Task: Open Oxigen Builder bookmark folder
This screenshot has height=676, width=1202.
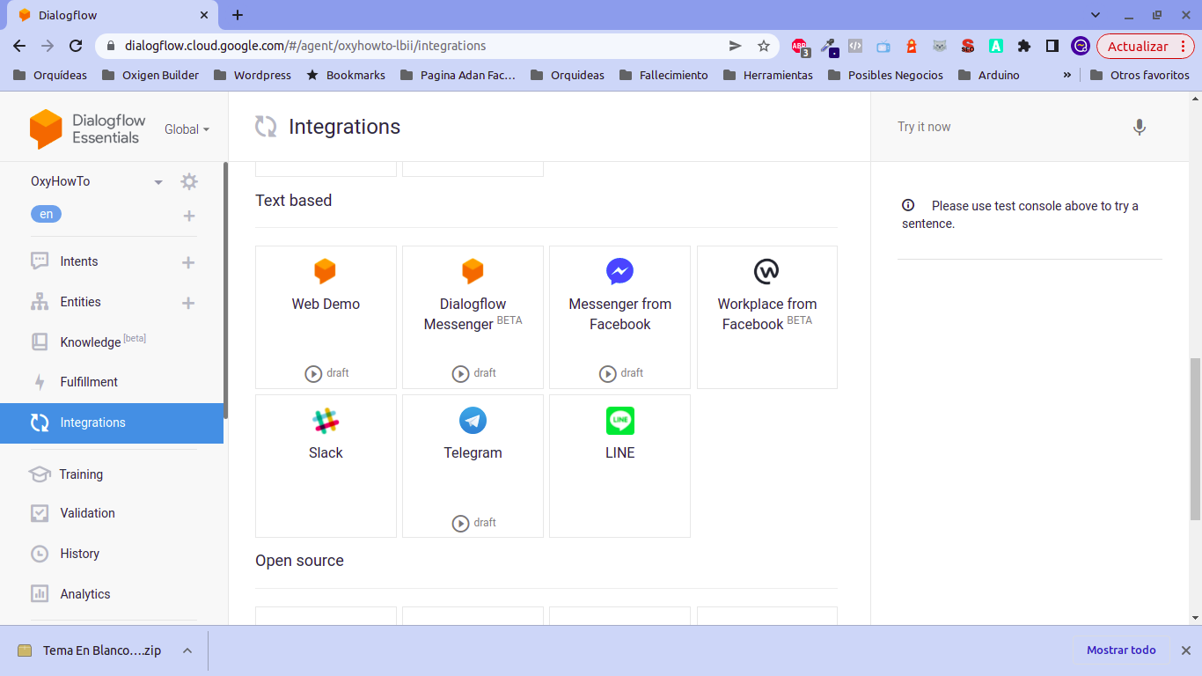Action: point(150,75)
